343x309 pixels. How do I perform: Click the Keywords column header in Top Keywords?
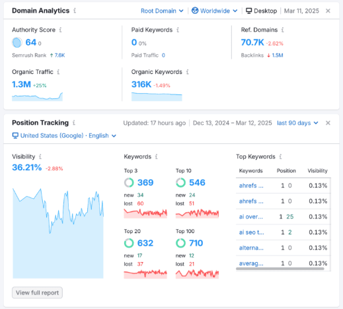click(250, 171)
